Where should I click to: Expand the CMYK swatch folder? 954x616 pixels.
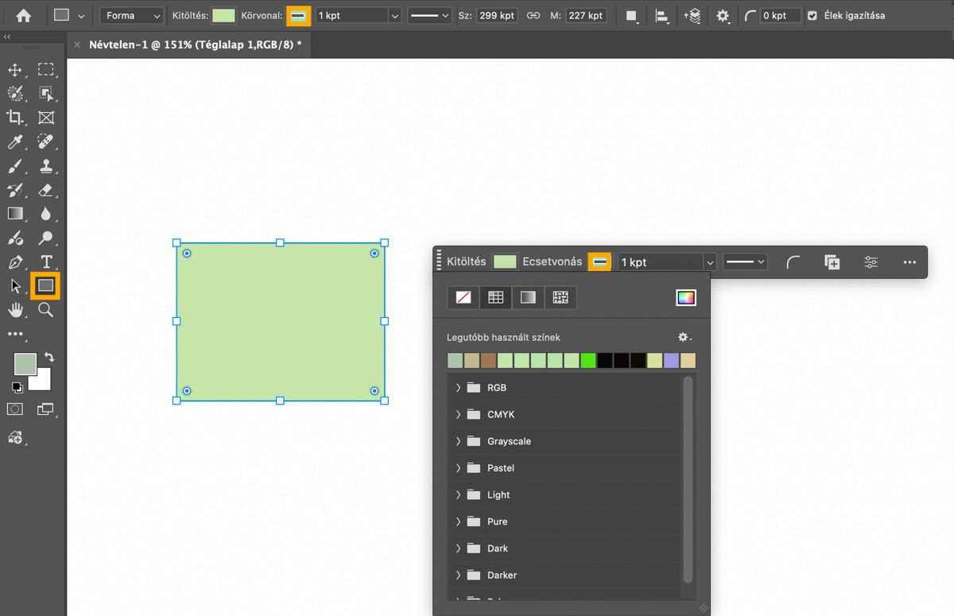tap(458, 414)
